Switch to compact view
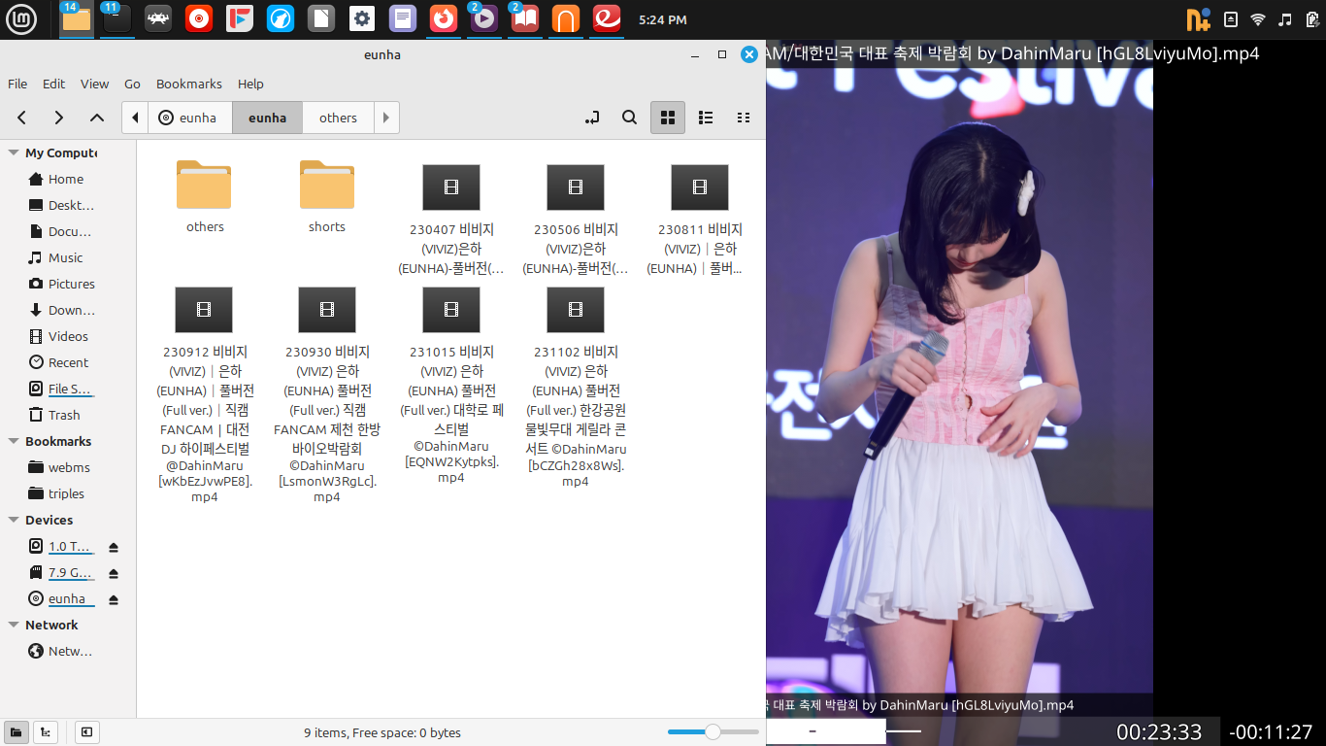Screen dimensions: 1326x746 click(x=744, y=118)
